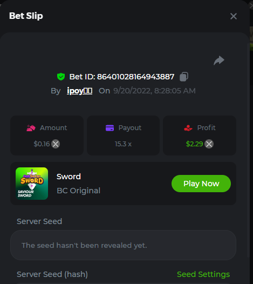253x284 pixels.
Task: Click the pink Amount icon
Action: point(31,128)
